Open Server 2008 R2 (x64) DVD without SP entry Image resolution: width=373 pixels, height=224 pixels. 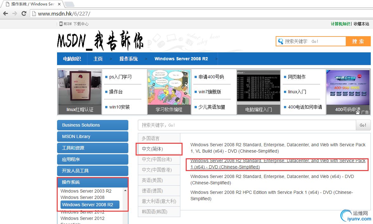[x=272, y=180]
